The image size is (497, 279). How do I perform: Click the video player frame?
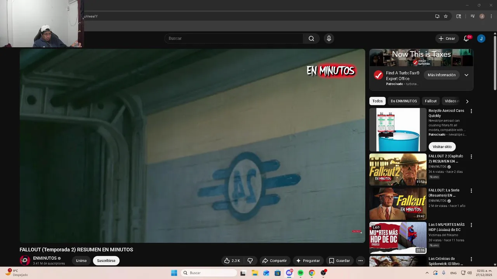pos(193,146)
